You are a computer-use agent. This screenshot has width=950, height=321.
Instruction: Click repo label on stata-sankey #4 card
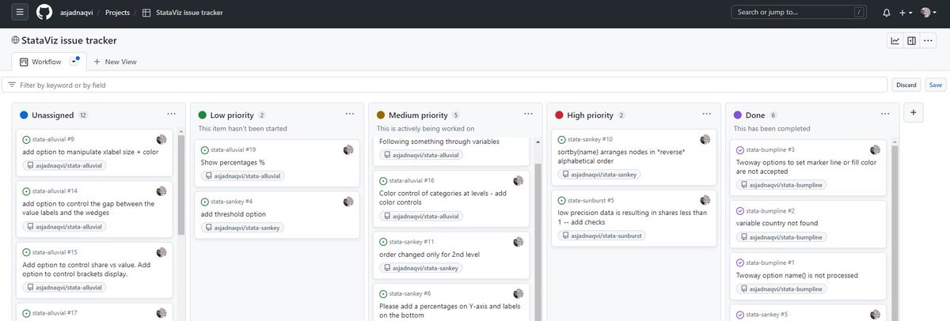[x=241, y=228]
